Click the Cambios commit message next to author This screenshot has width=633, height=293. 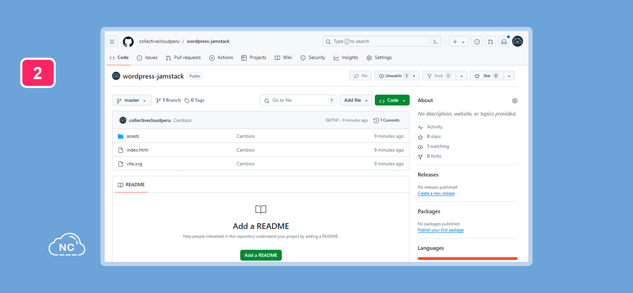(182, 120)
